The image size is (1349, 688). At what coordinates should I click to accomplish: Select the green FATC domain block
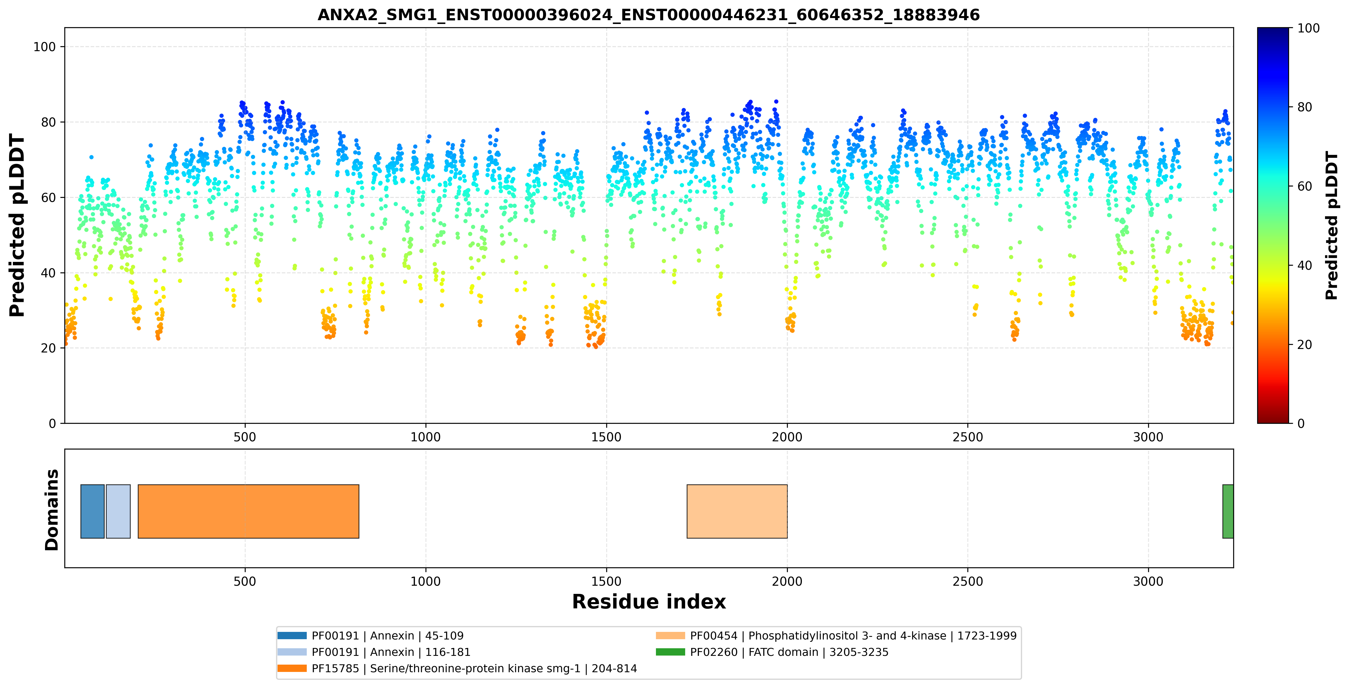coord(1228,511)
